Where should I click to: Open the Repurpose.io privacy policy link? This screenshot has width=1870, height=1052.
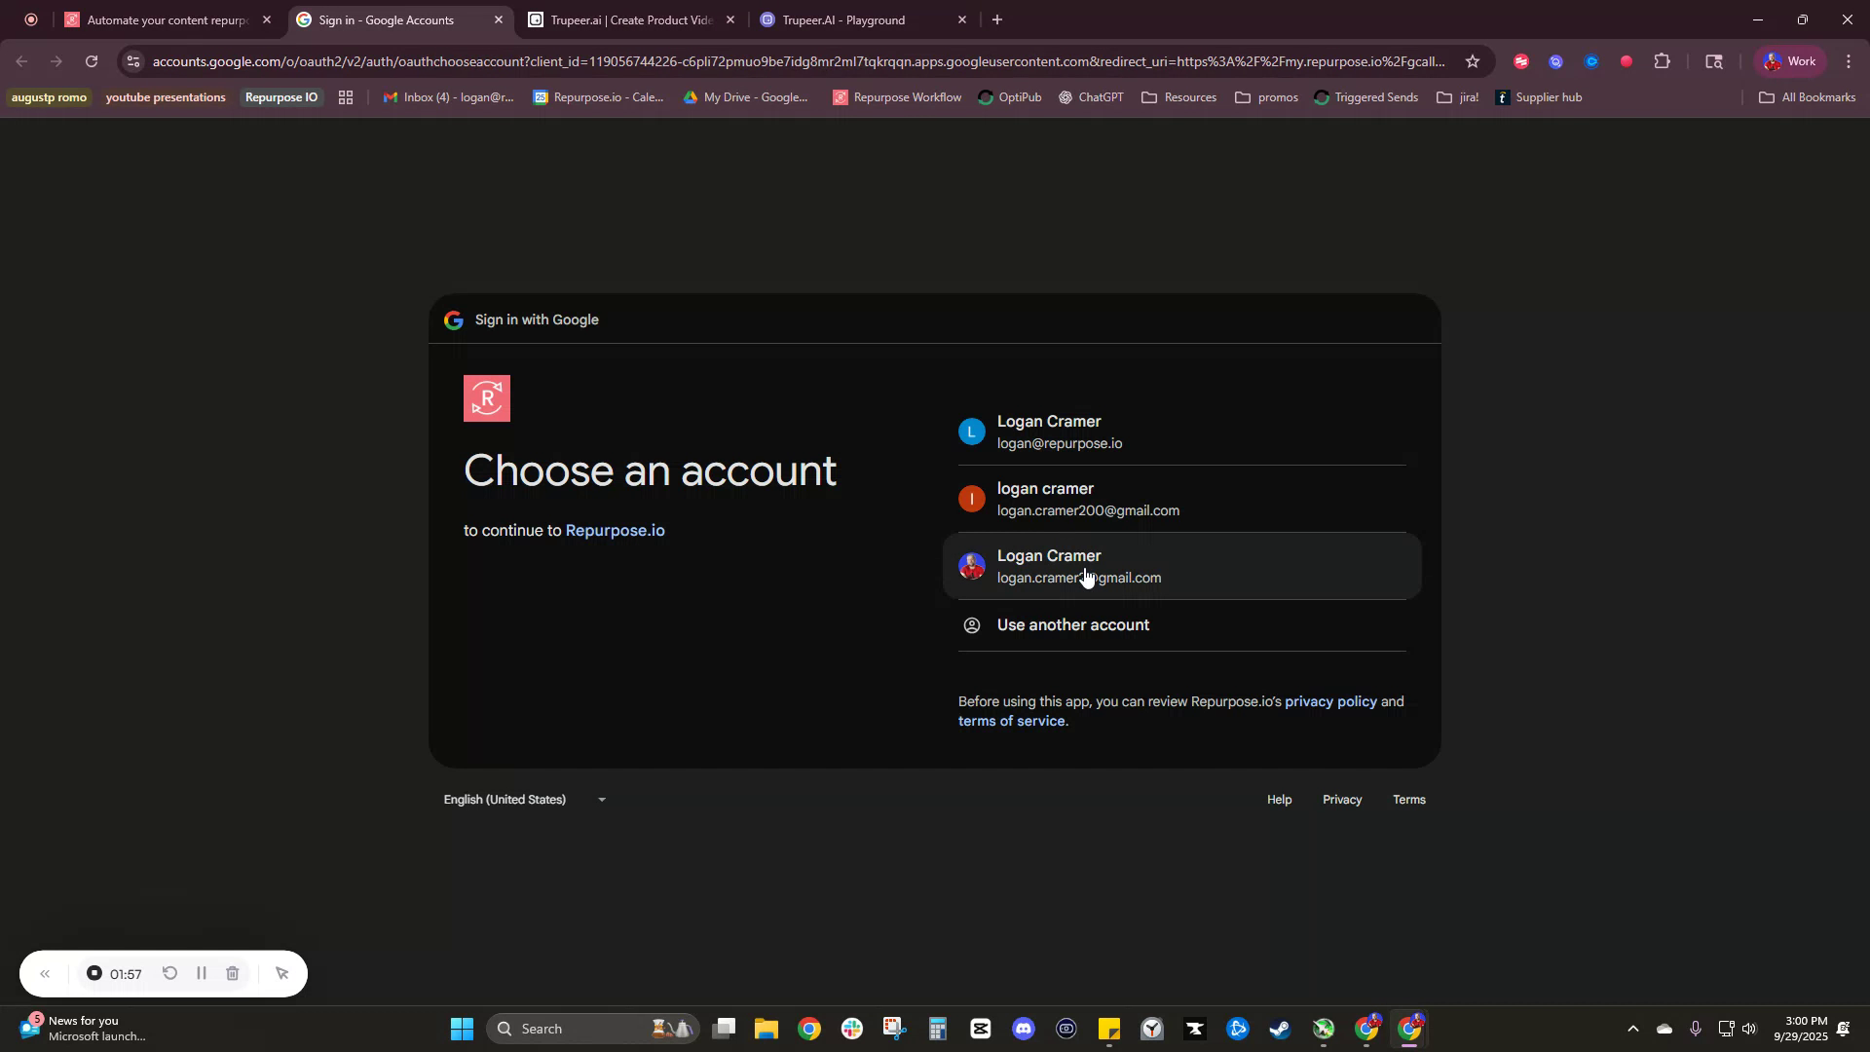1329,700
